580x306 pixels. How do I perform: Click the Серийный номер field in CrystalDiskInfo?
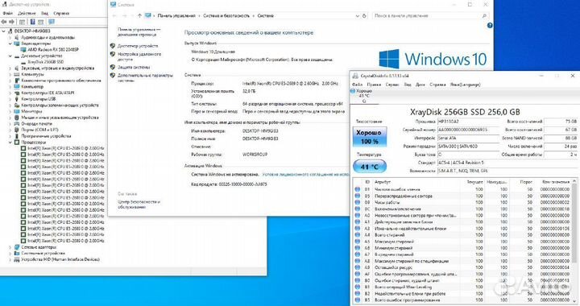coord(468,130)
